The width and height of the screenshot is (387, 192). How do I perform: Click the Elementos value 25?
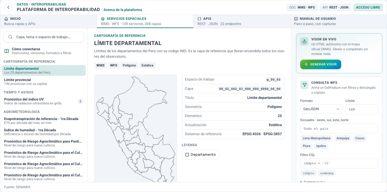click(279, 116)
